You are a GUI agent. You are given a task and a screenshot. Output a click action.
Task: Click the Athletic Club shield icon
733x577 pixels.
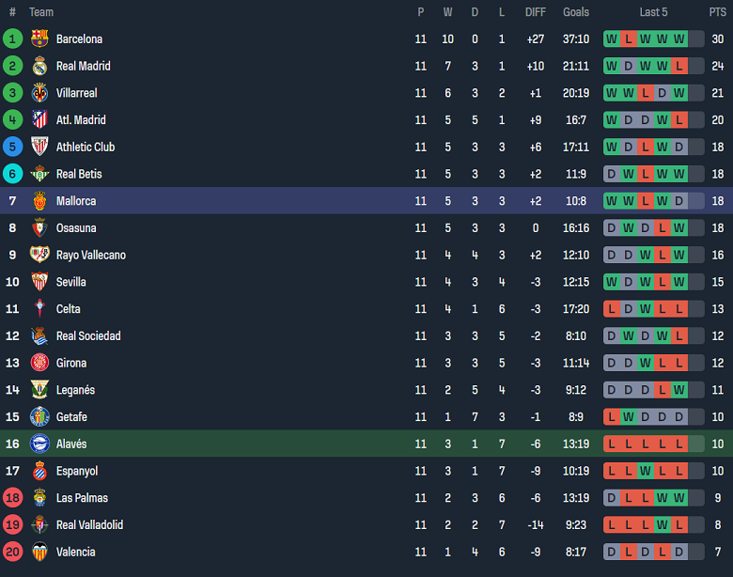[39, 147]
